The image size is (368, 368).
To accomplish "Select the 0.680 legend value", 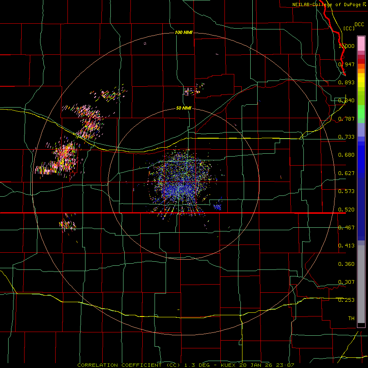I will 346,155.
